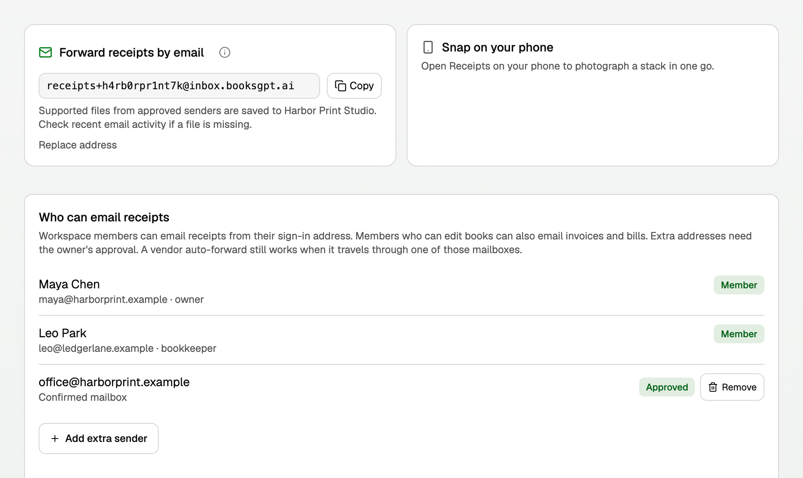Click Add extra sender button

[x=99, y=439]
